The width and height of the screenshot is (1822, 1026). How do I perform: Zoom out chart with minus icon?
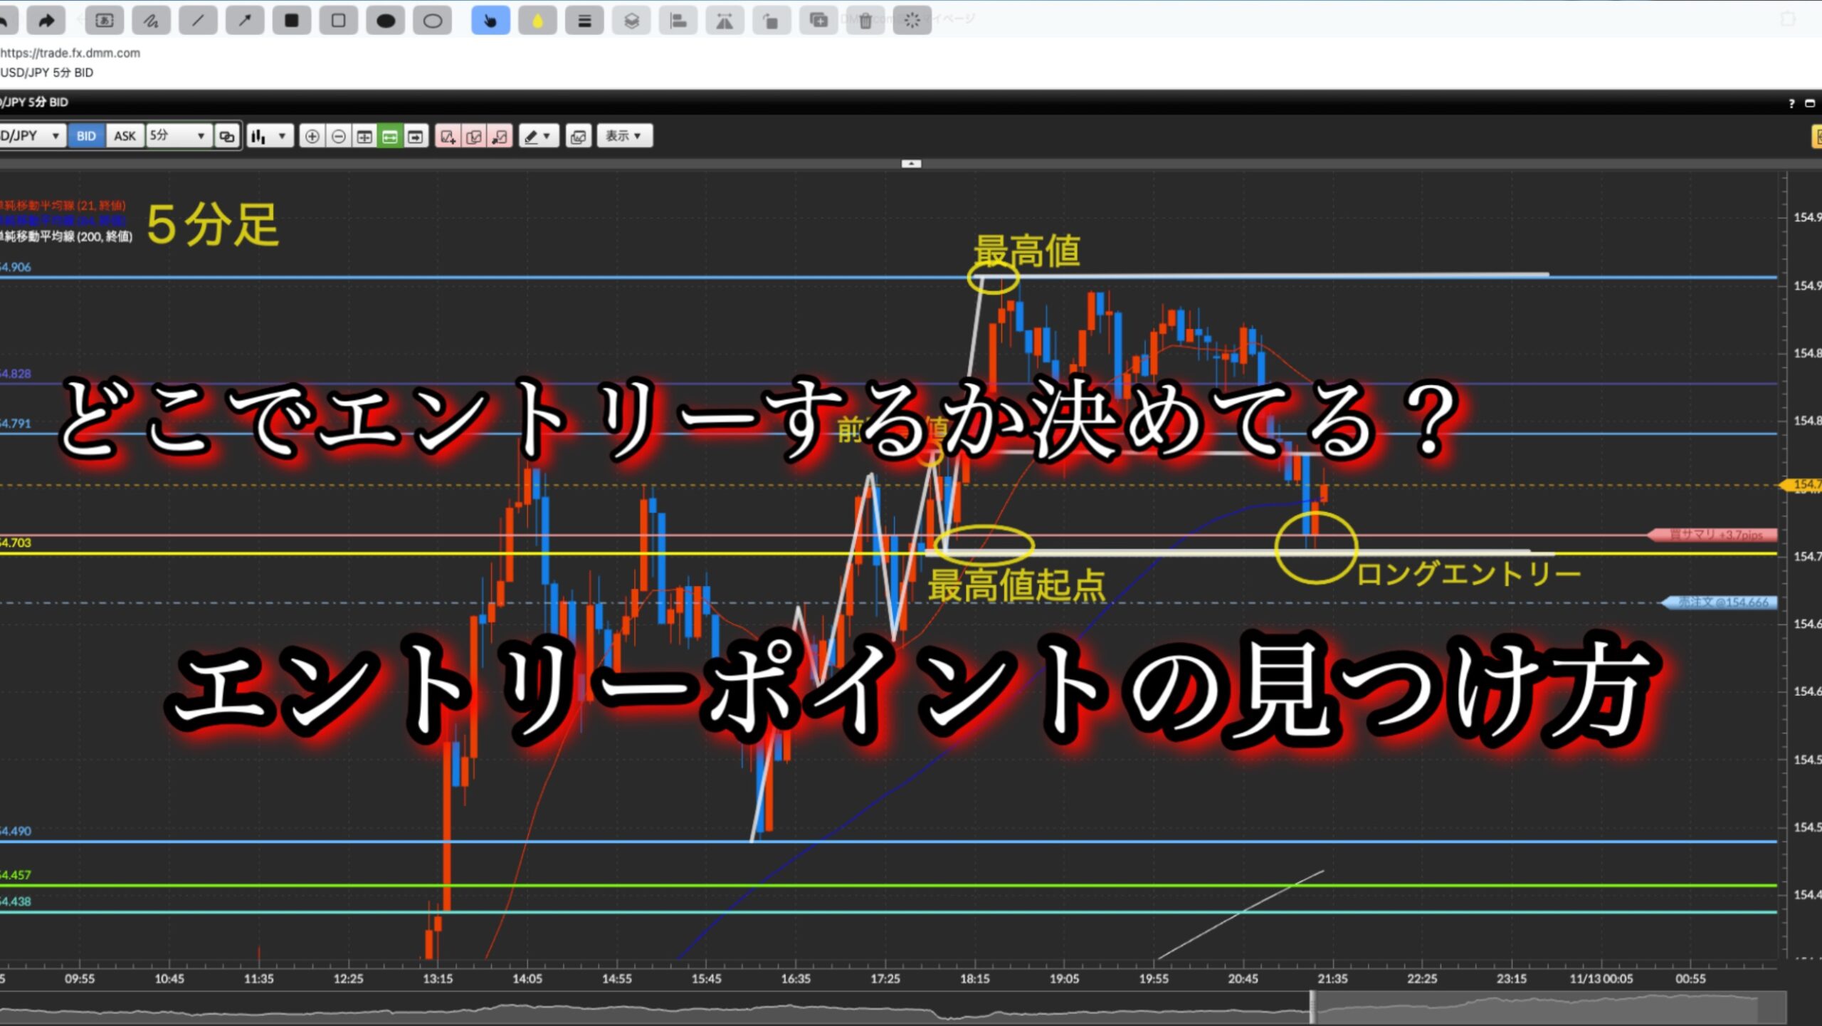tap(339, 136)
